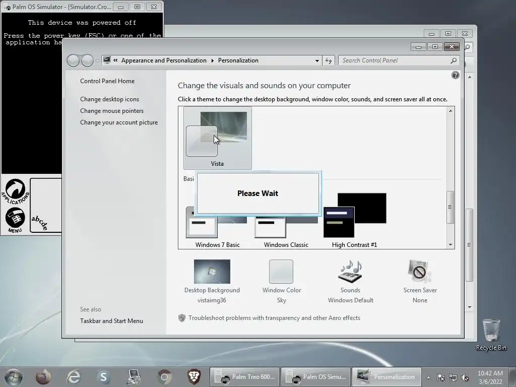Image resolution: width=516 pixels, height=387 pixels.
Task: Open Control Panel Home
Action: (107, 81)
